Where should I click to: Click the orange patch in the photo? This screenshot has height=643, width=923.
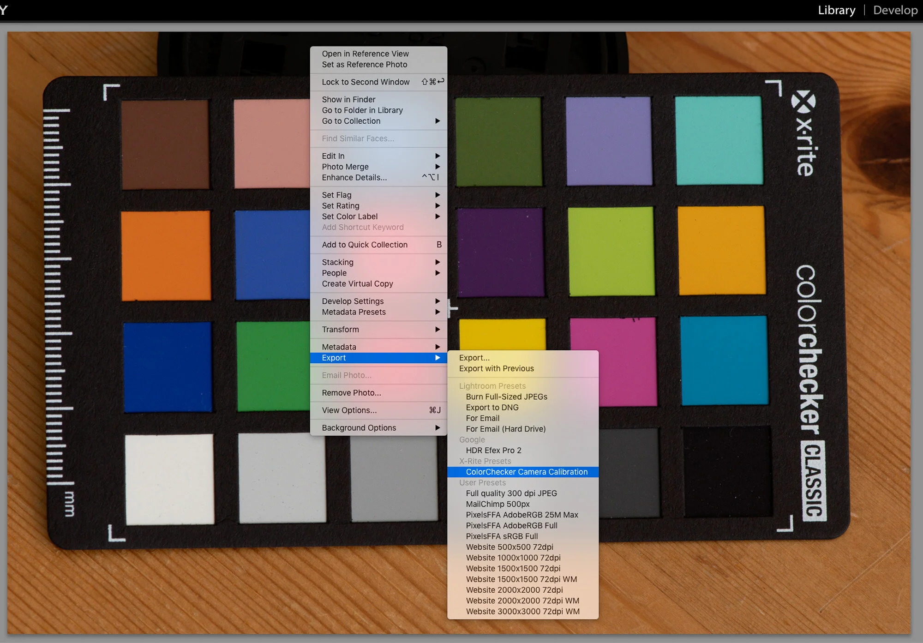click(166, 255)
